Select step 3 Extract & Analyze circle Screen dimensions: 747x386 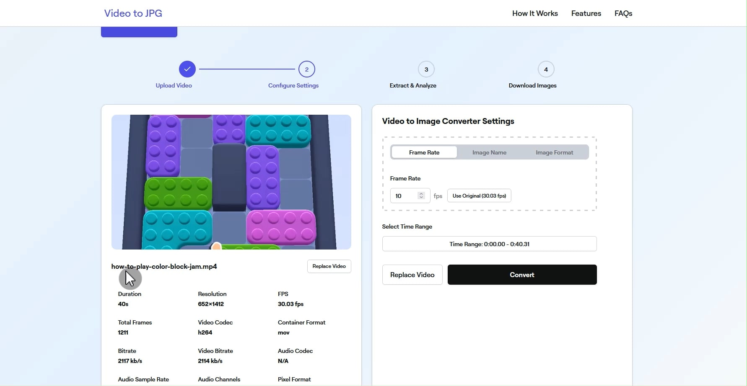pos(426,69)
